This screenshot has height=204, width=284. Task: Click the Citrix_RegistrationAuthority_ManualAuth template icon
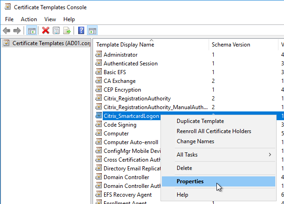coord(99,106)
